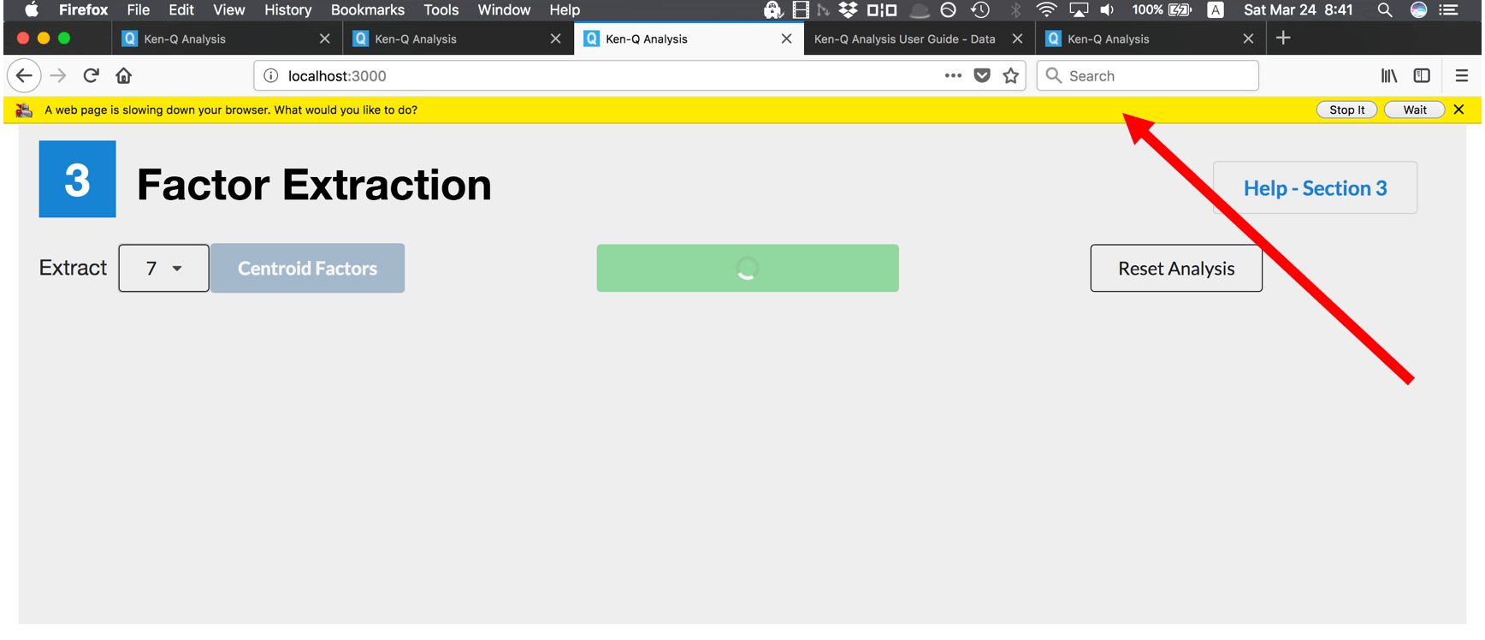Open the View menu
1485x640 pixels.
[228, 9]
